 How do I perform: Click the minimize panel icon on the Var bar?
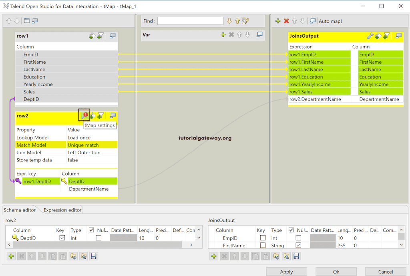(x=259, y=35)
